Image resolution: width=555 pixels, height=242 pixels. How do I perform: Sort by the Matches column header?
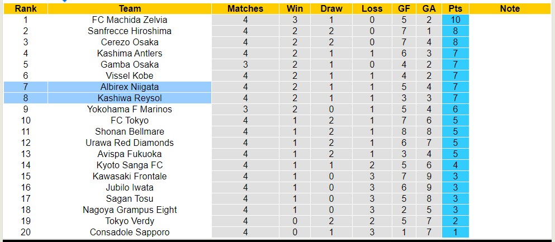[x=245, y=8]
